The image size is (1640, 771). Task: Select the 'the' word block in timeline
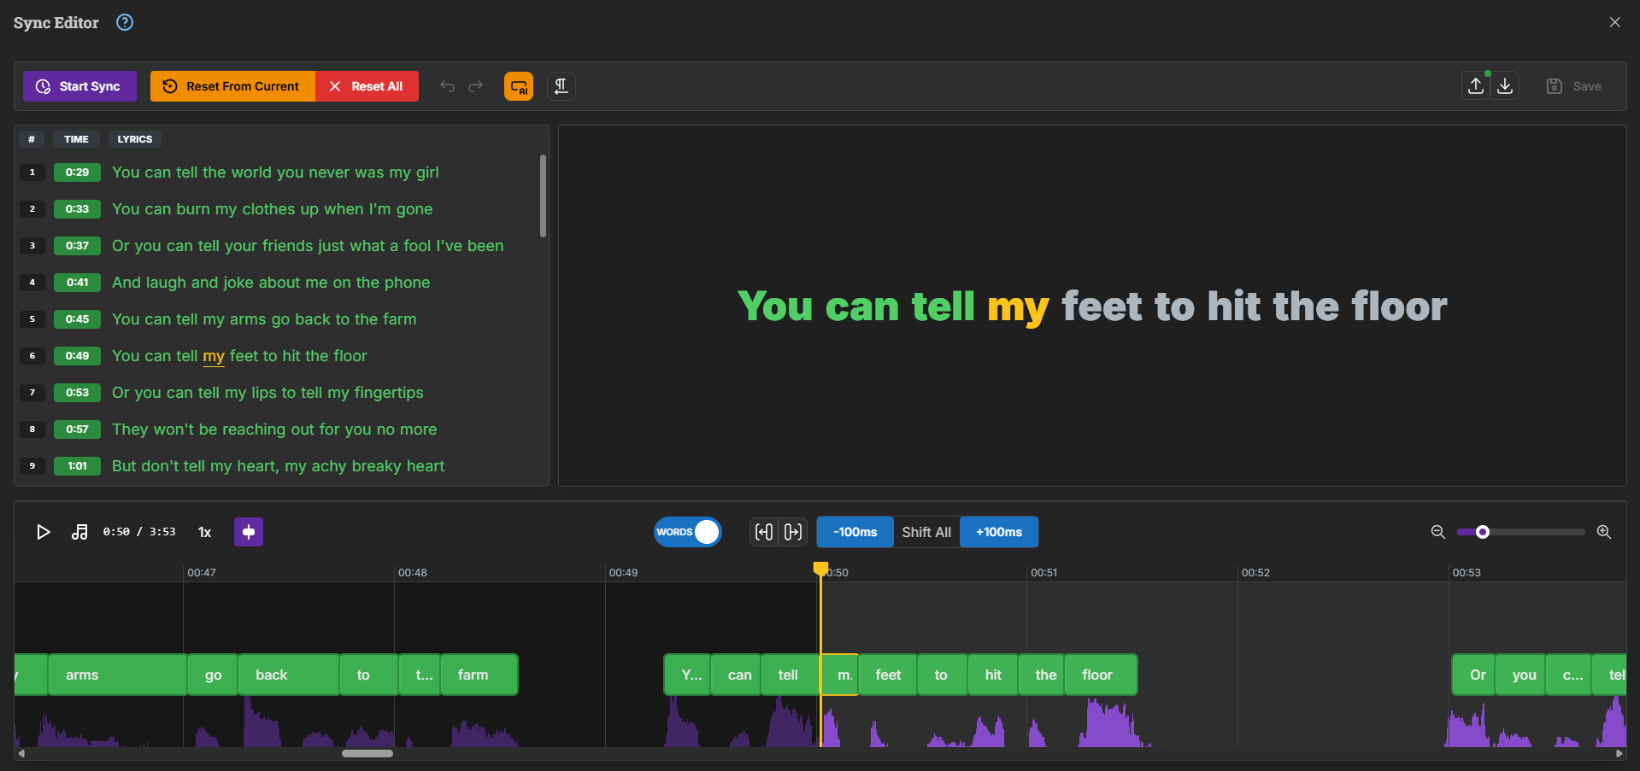[x=1042, y=675]
